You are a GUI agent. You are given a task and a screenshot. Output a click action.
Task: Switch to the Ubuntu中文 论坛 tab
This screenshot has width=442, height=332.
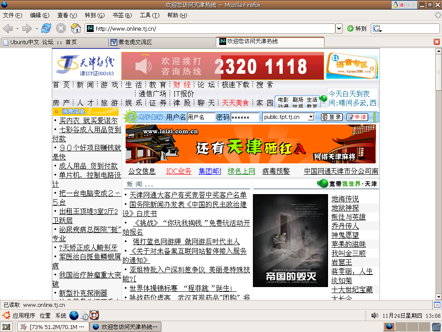(x=54, y=42)
